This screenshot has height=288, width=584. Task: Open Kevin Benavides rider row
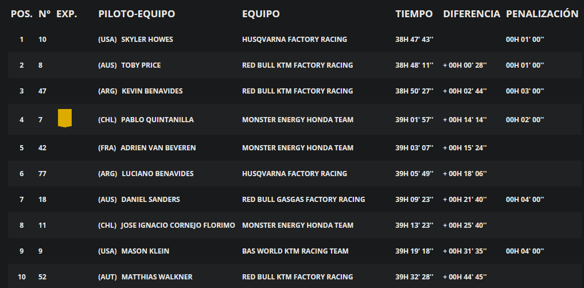(x=294, y=91)
